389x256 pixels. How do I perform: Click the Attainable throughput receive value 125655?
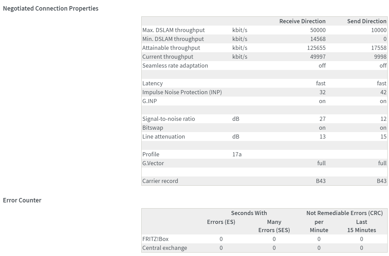316,48
